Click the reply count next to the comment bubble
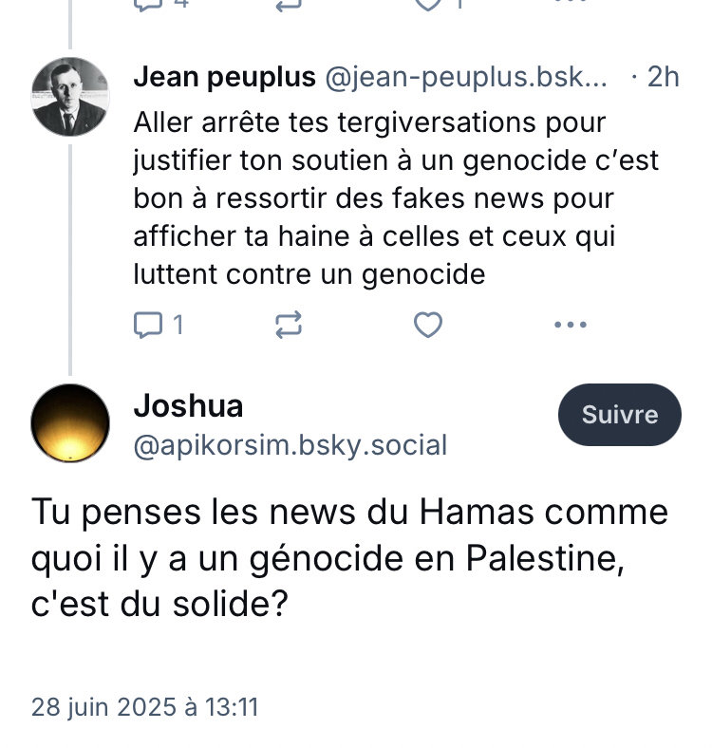Viewport: 712px width, 748px height. click(x=178, y=326)
